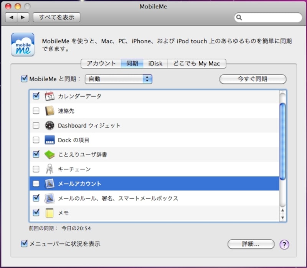Click the yellow notepad icon beside メモ

(50, 213)
